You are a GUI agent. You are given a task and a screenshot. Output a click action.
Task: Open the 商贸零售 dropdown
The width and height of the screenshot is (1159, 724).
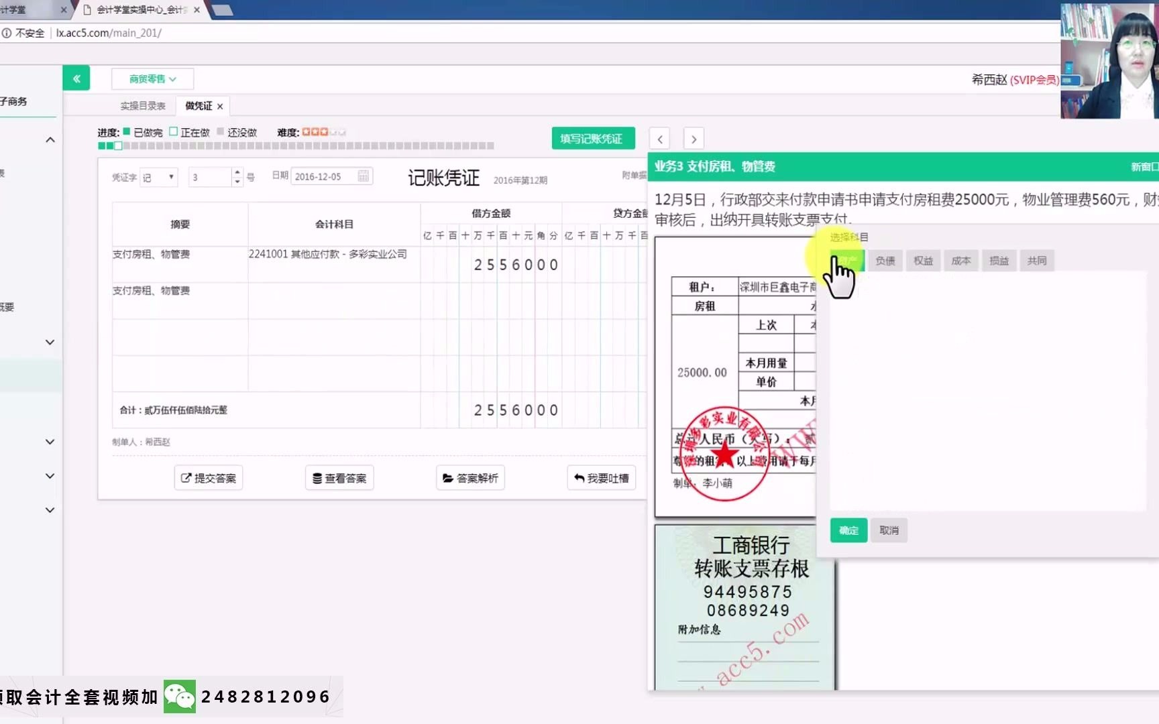[152, 79]
